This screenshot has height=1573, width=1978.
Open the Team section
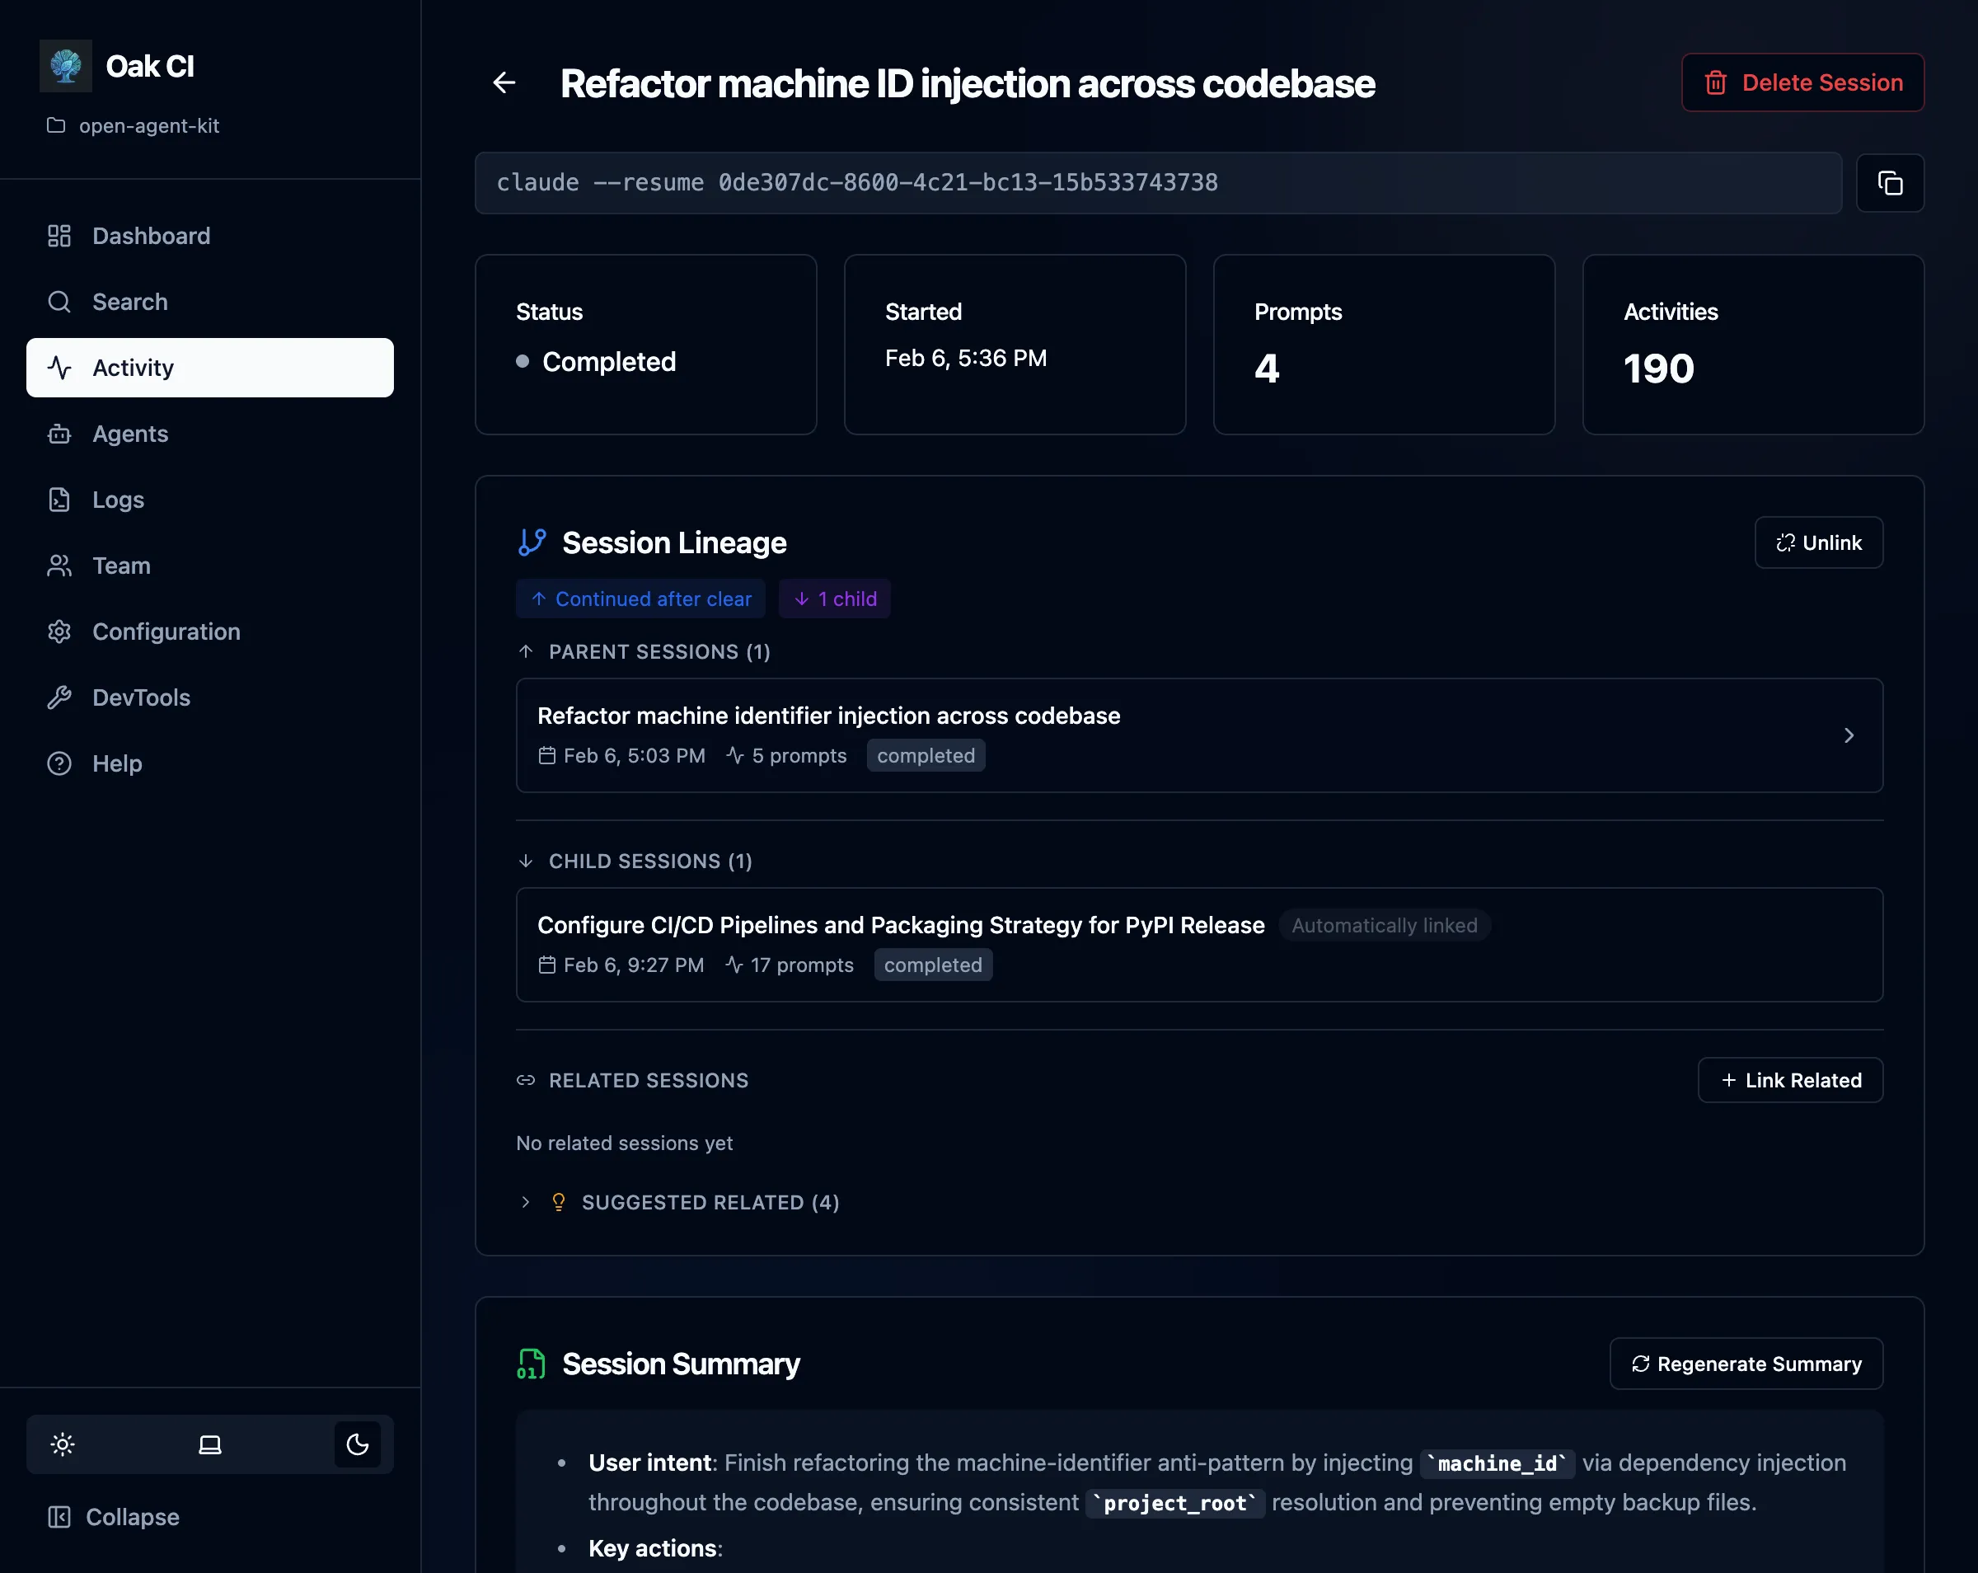click(120, 566)
